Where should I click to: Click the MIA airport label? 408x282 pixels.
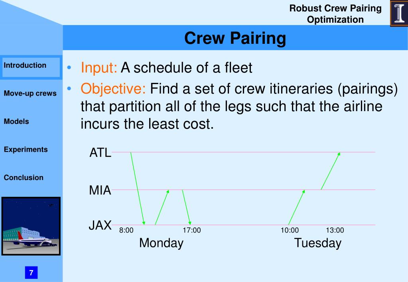100,190
